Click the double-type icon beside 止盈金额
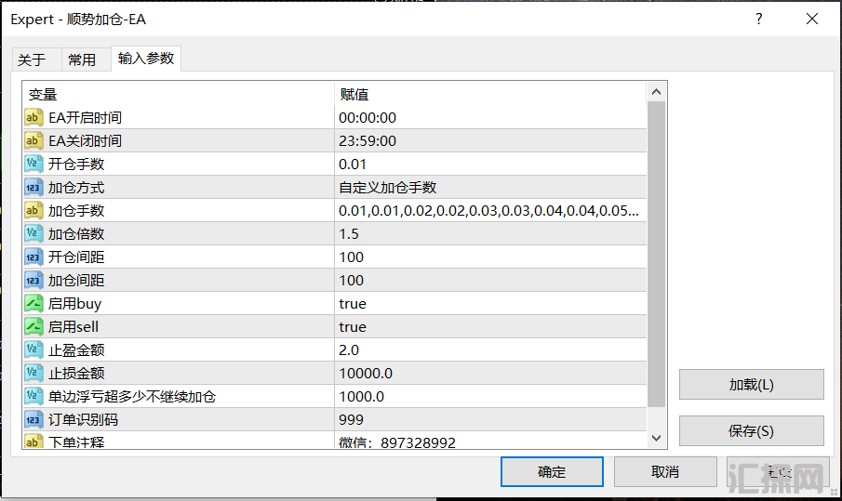 pyautogui.click(x=33, y=349)
